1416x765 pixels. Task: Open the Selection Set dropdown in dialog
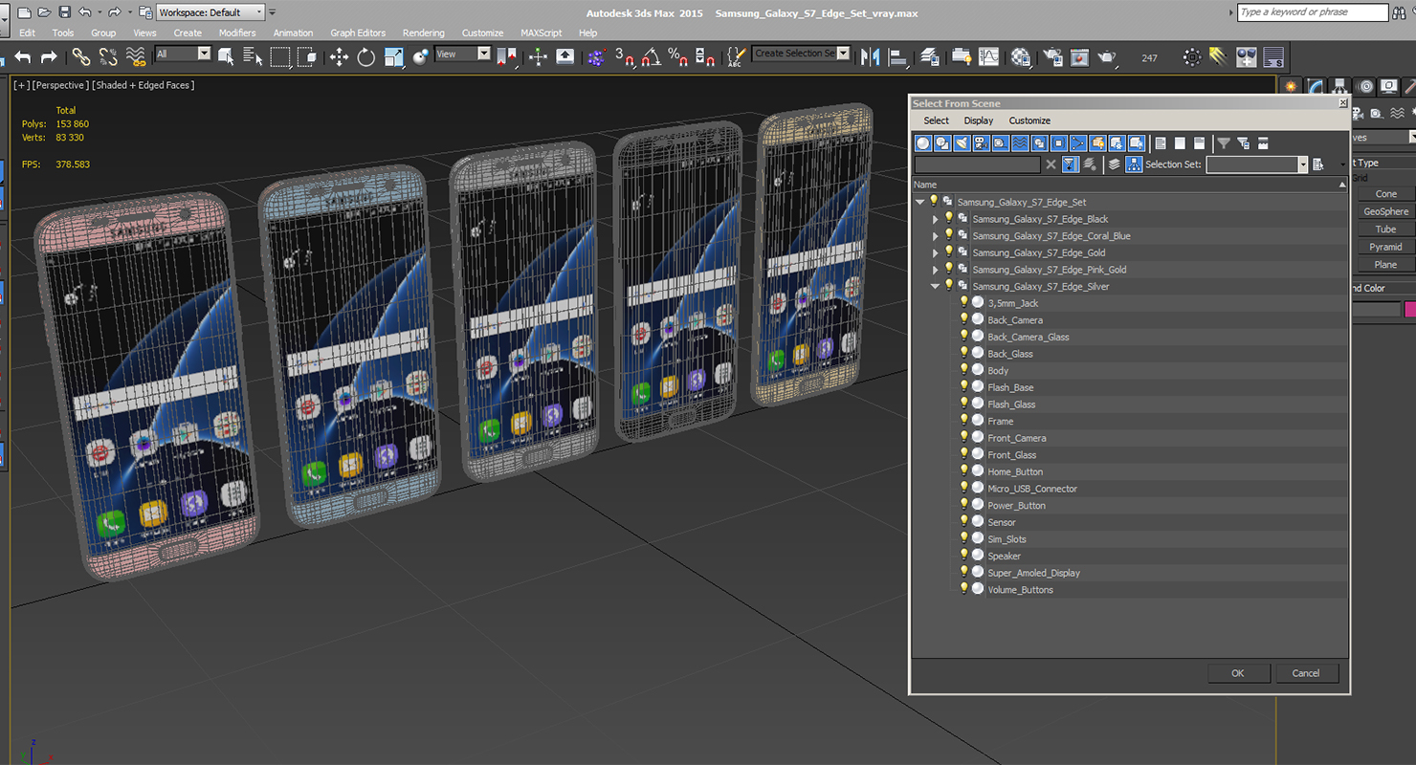1256,164
